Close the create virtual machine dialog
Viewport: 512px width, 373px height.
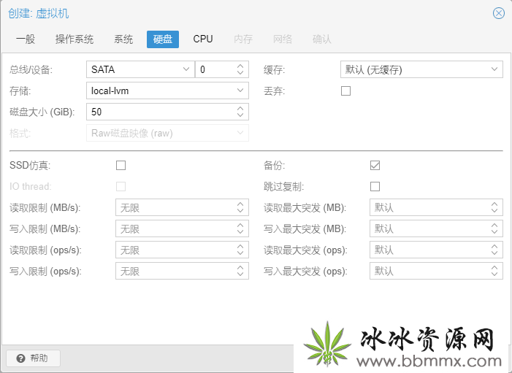tap(498, 13)
